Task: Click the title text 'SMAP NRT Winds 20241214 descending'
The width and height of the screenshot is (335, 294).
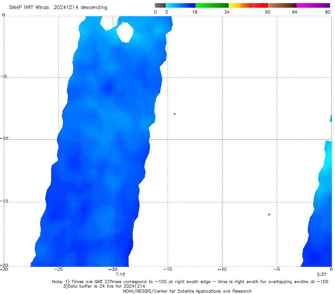Action: pyautogui.click(x=58, y=7)
